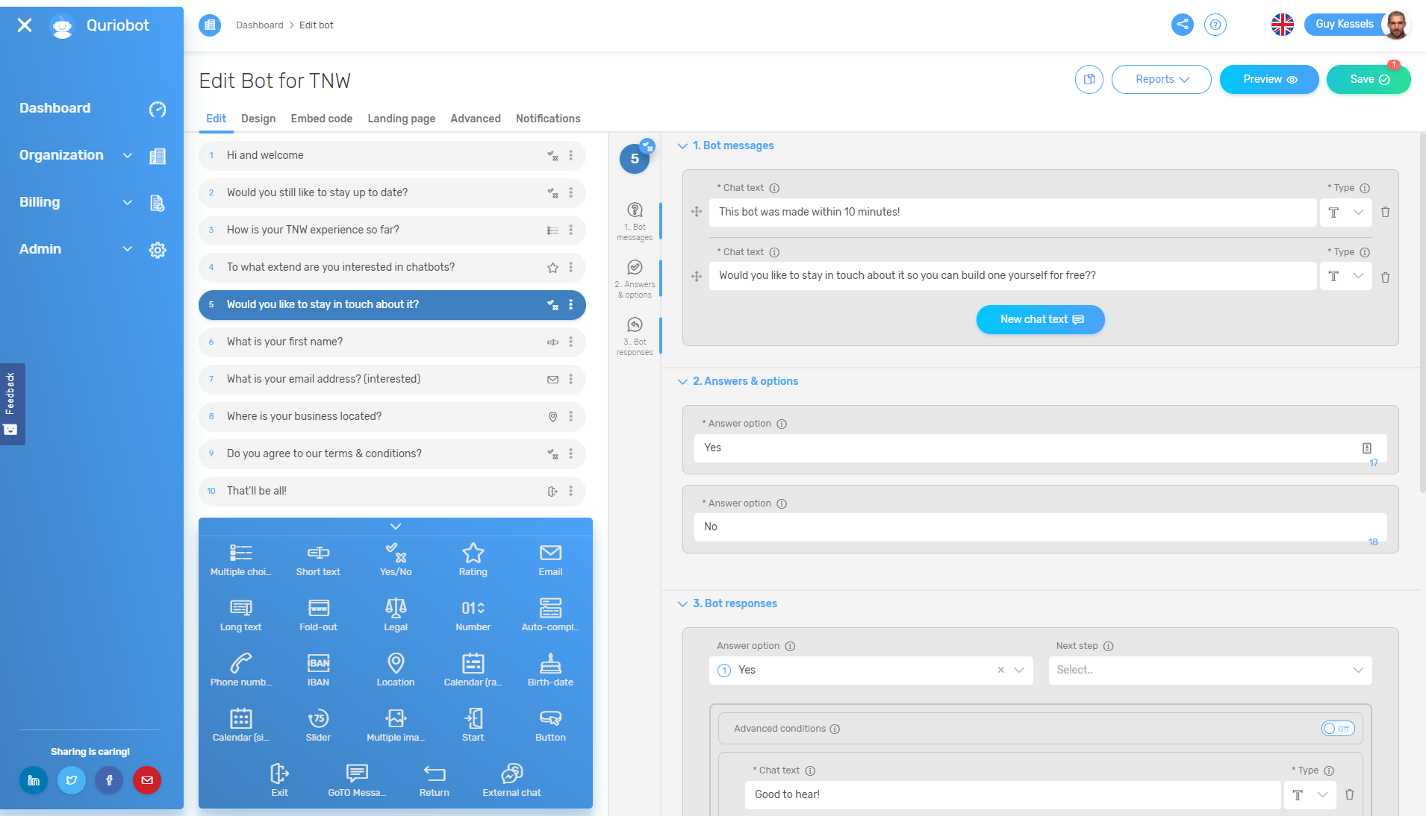The image size is (1426, 816).
Task: Click the share icon in header
Action: coord(1182,25)
